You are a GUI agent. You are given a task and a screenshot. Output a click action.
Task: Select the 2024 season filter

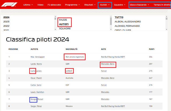pos(6,17)
